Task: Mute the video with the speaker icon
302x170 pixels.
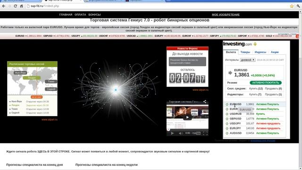Action: (180, 133)
